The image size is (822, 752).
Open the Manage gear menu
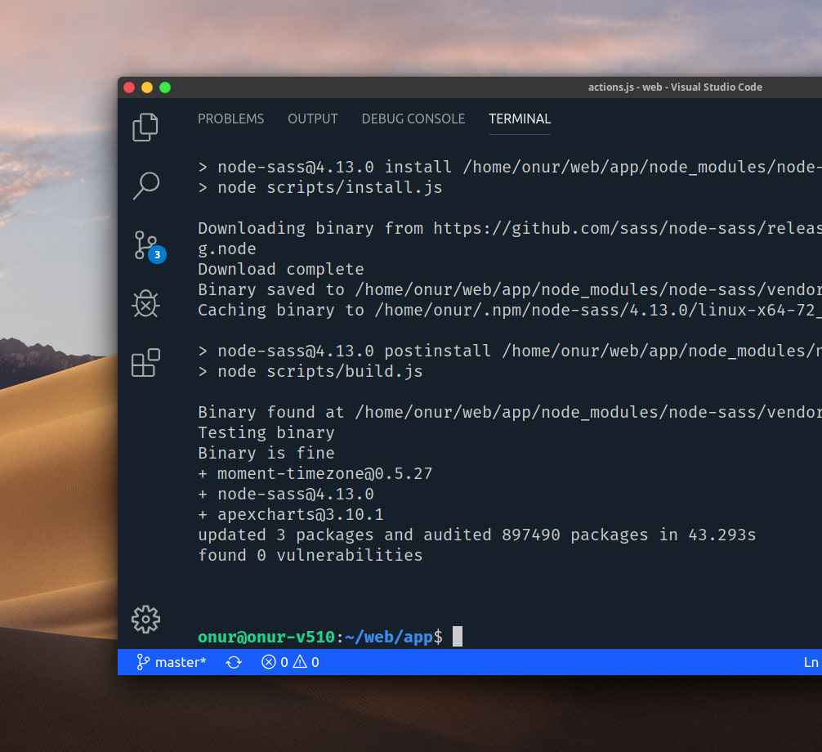(x=145, y=620)
